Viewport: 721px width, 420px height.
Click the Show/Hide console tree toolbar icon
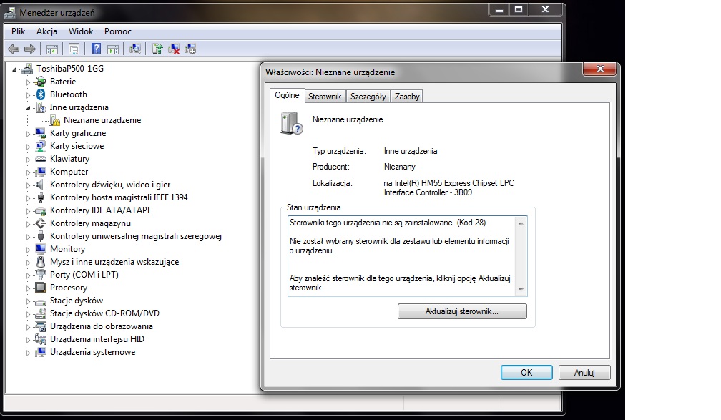pos(51,49)
